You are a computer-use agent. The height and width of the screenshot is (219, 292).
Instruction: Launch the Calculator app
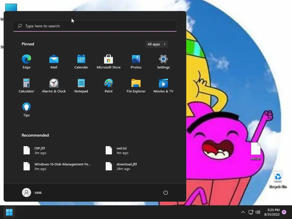click(x=27, y=86)
